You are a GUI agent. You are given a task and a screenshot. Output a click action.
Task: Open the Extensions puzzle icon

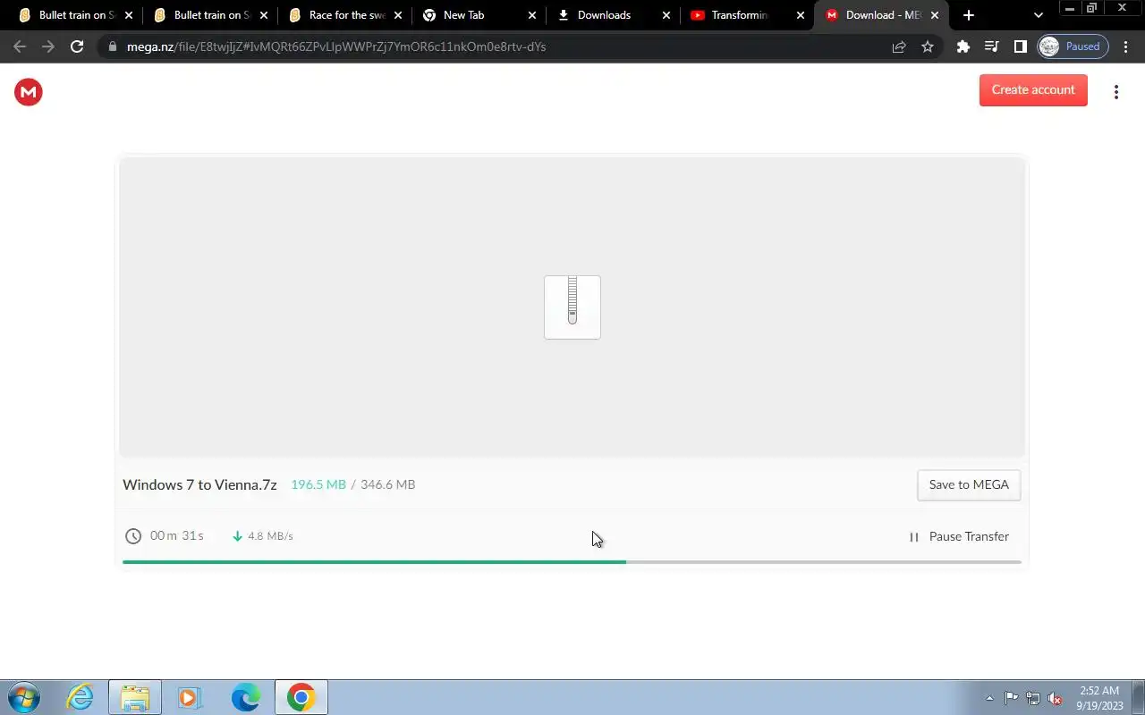point(963,46)
